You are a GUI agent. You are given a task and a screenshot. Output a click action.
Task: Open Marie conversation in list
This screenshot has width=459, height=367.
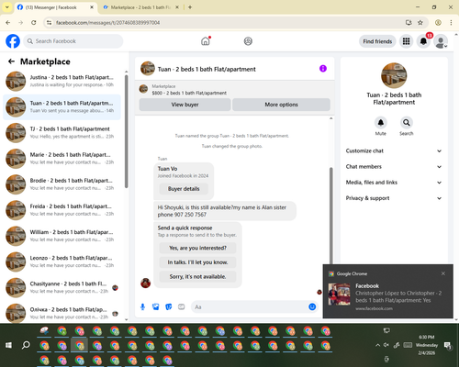62,159
